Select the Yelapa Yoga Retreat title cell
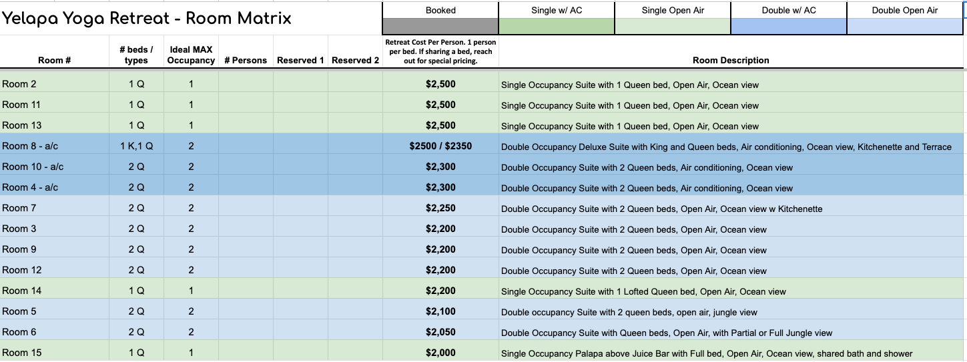 click(x=147, y=18)
